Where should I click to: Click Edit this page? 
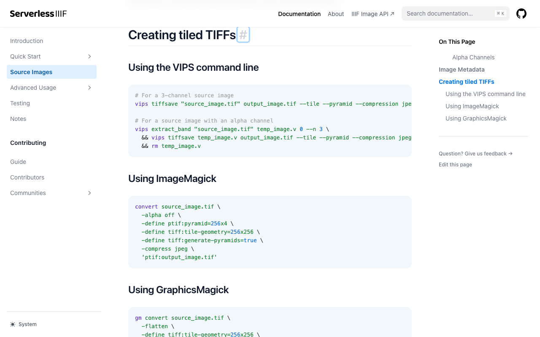coord(455,165)
